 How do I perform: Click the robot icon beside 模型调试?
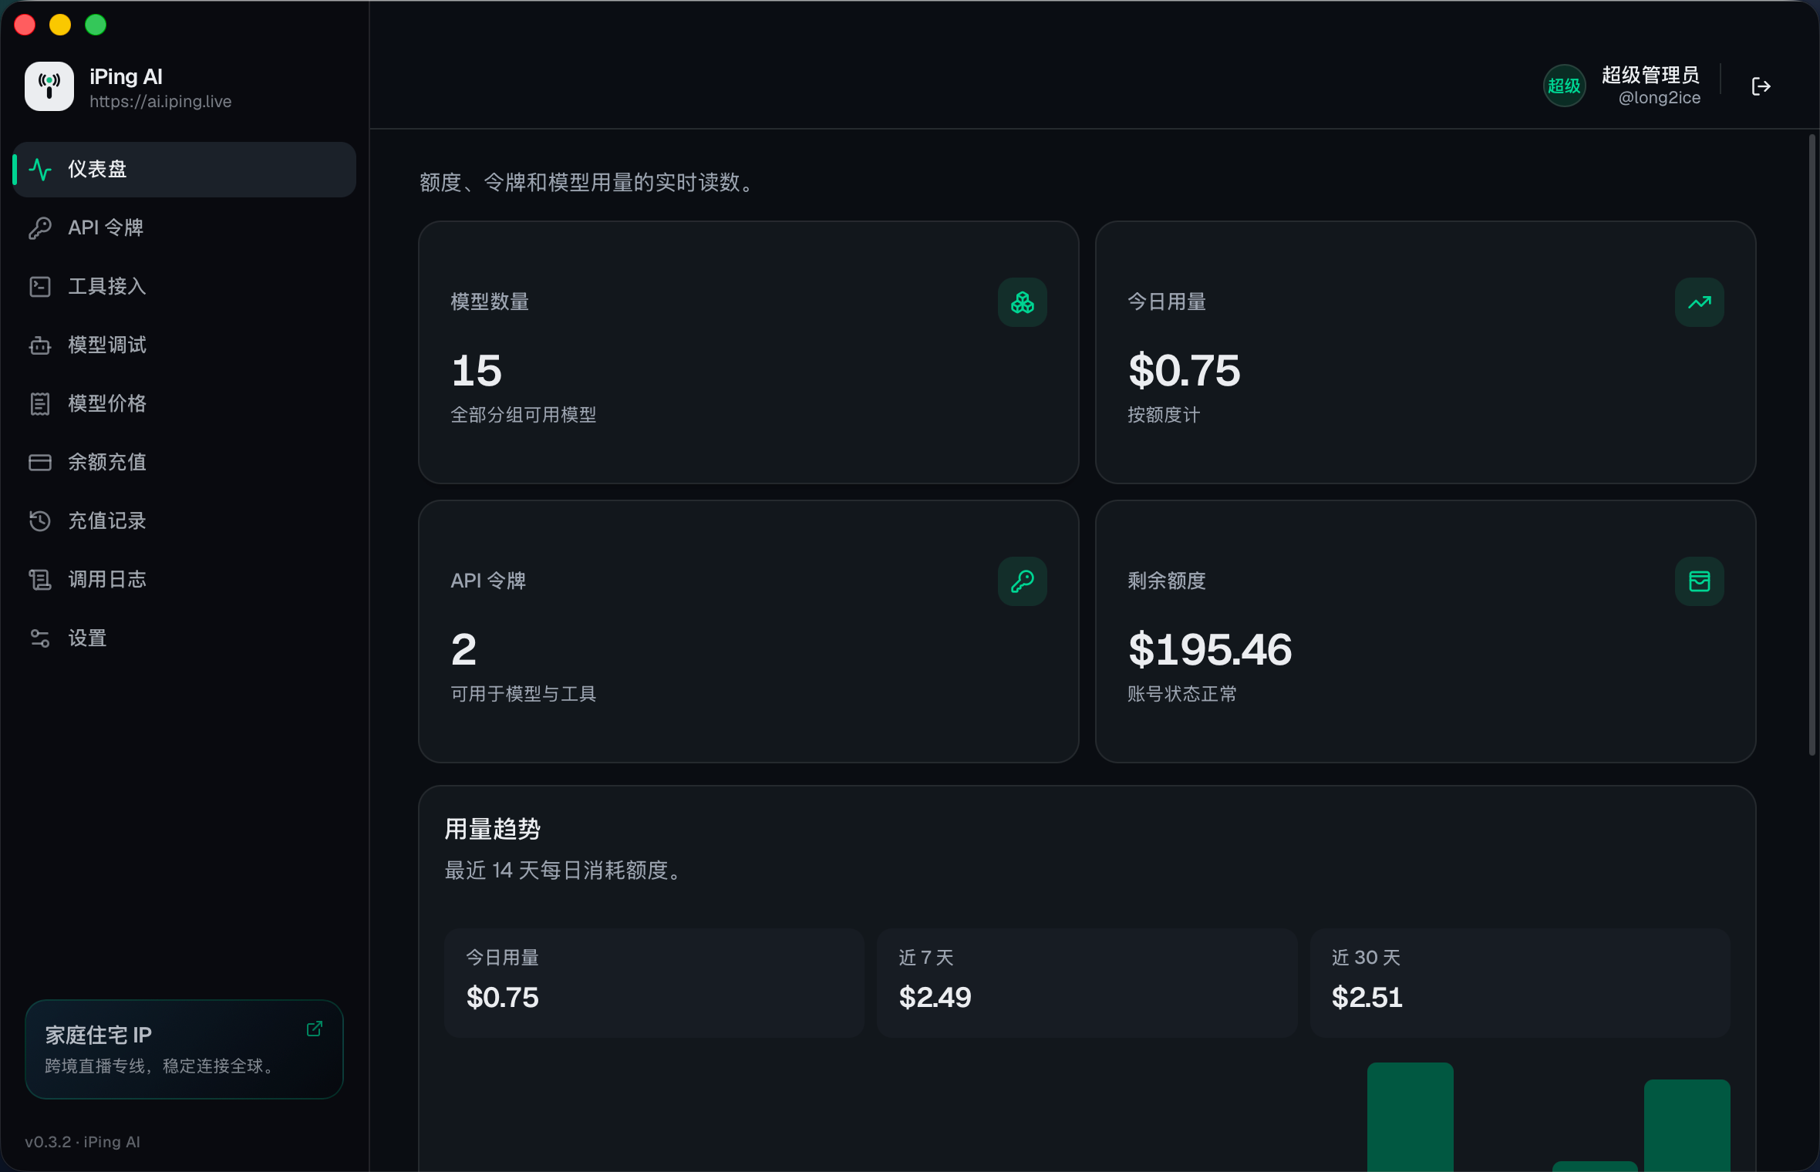[40, 345]
